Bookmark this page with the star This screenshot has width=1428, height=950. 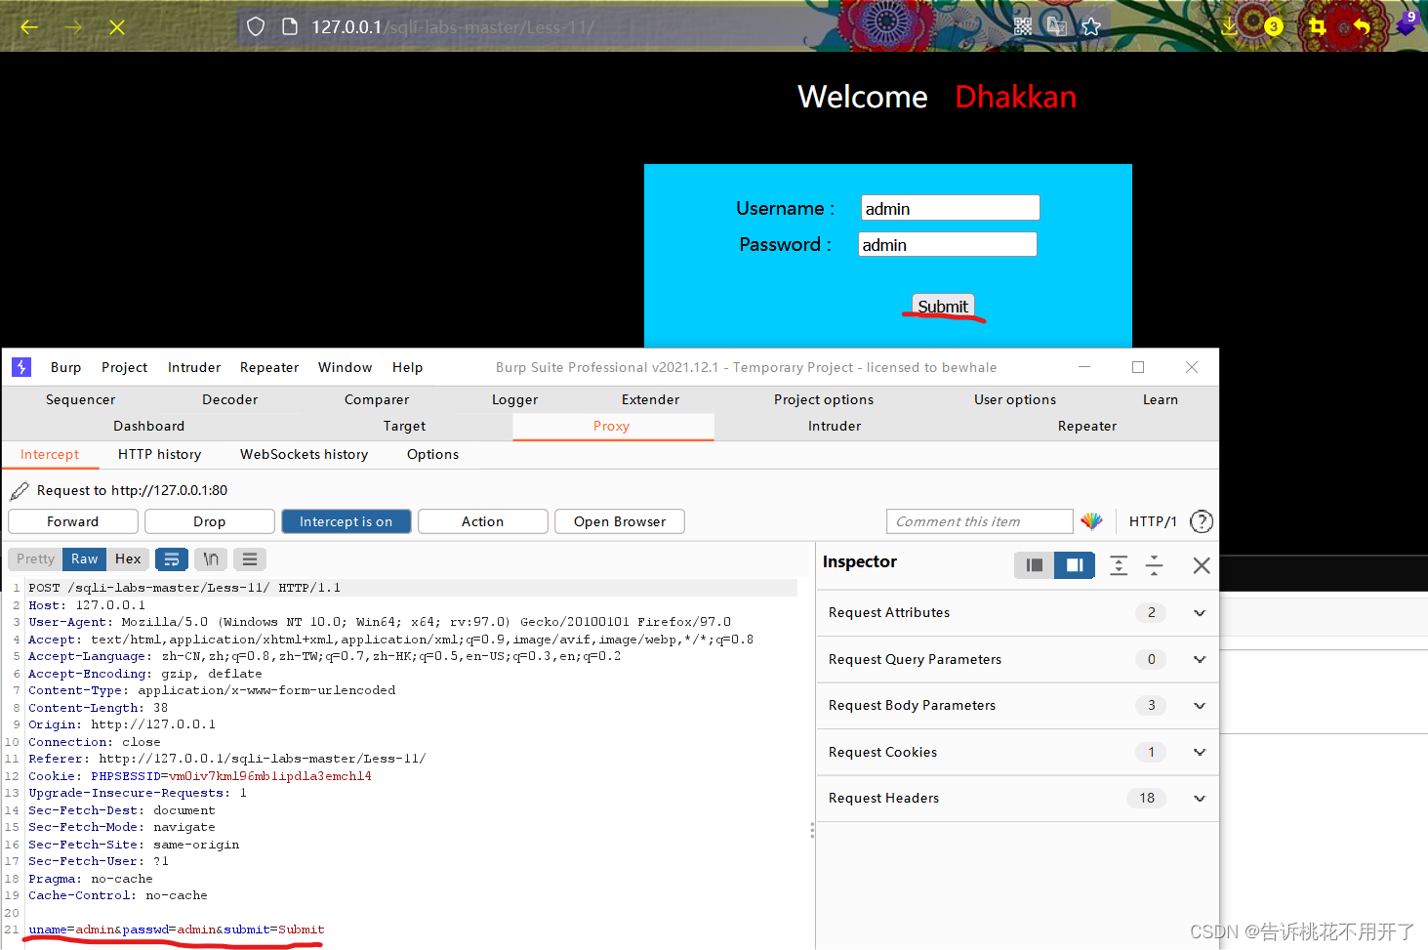point(1091,26)
